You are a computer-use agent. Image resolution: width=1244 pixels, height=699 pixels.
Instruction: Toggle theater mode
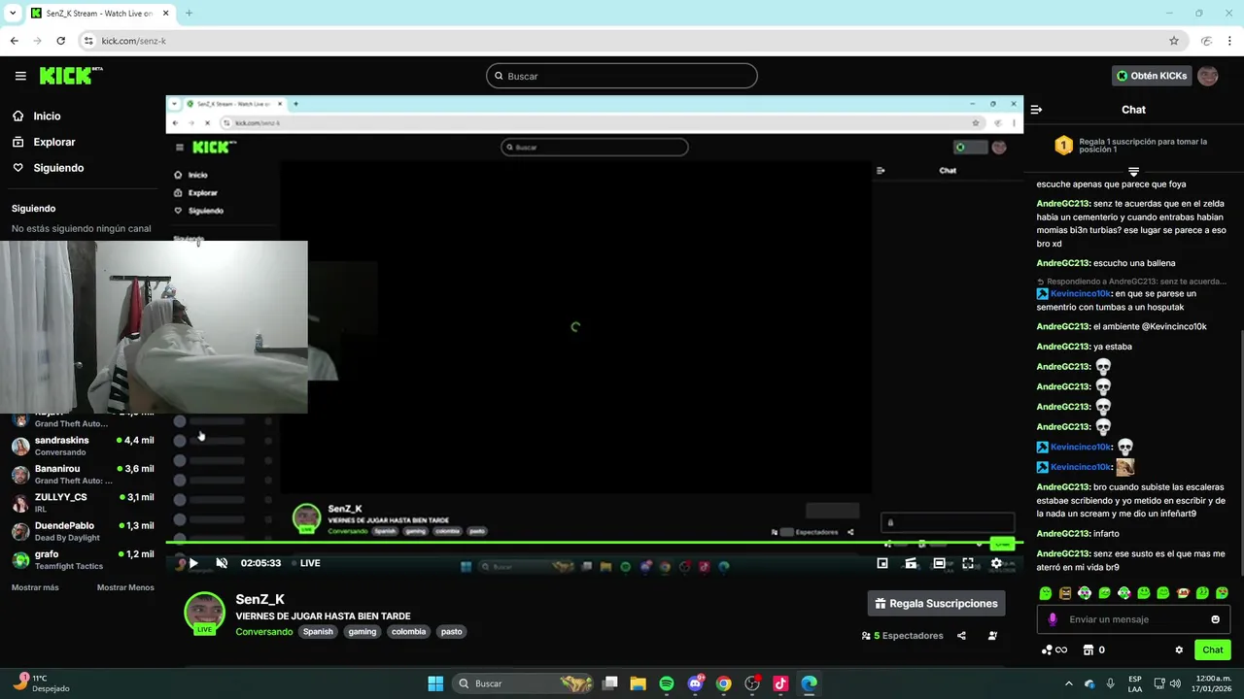[939, 563]
